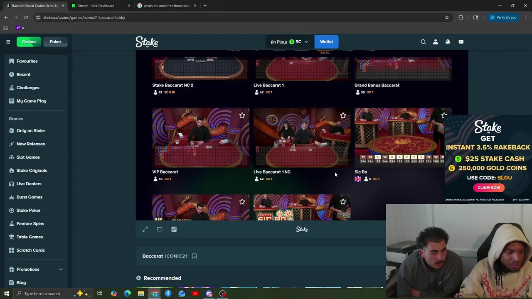Click Verify it's you profile button
Image resolution: width=532 pixels, height=299 pixels.
(503, 17)
